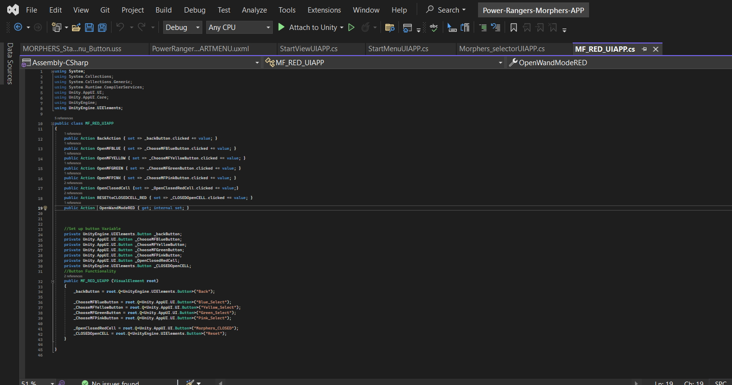Open the Redo history dropdown arrow
Image resolution: width=732 pixels, height=385 pixels.
point(153,28)
